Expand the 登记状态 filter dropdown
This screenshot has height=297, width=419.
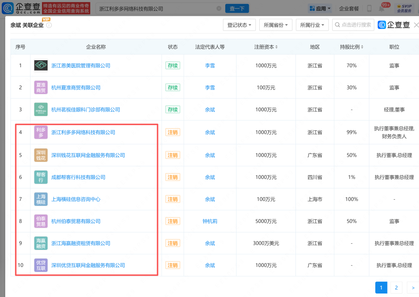pyautogui.click(x=239, y=25)
